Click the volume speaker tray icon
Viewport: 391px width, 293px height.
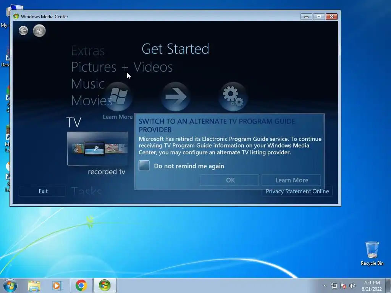tap(352, 286)
